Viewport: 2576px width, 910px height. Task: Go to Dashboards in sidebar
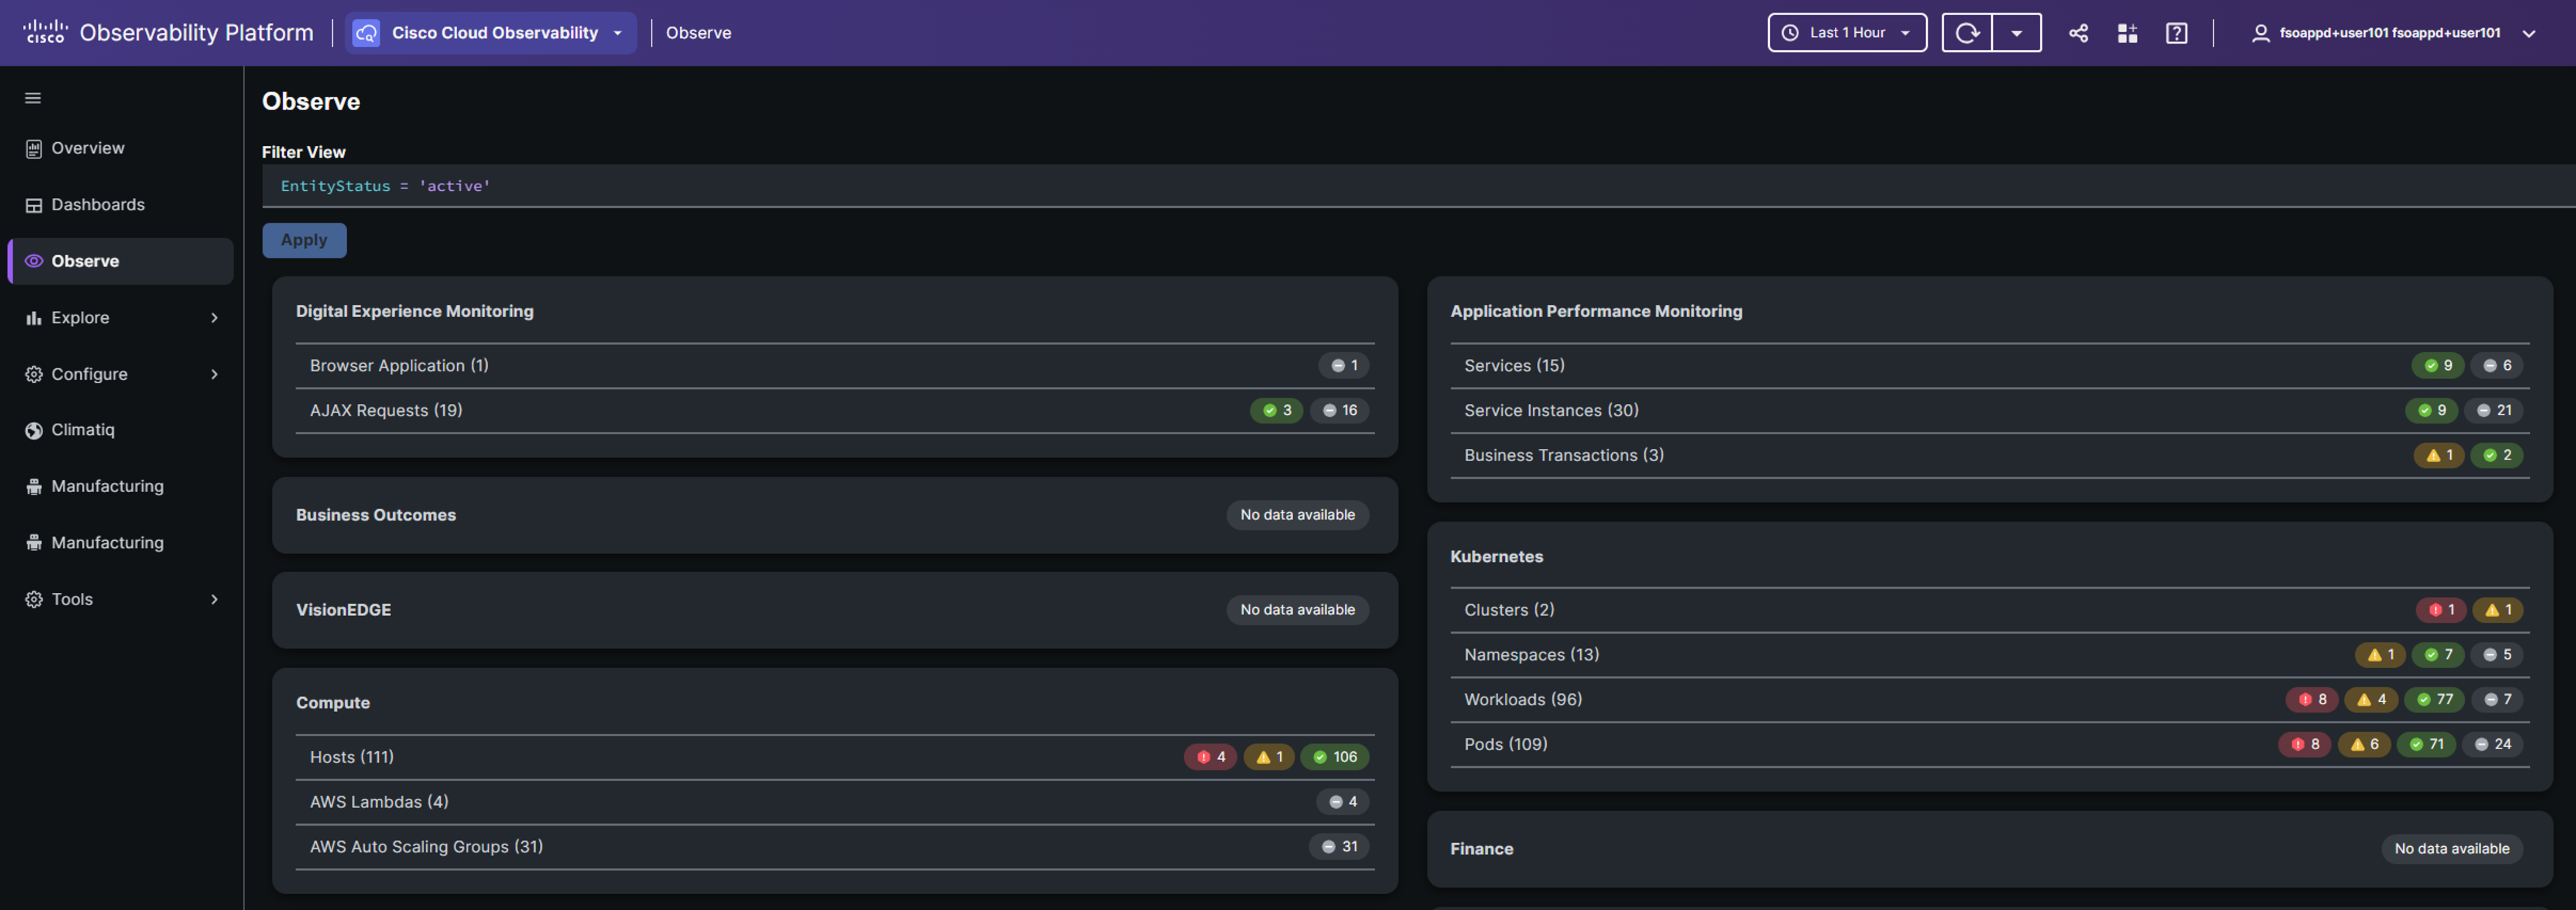click(x=97, y=205)
